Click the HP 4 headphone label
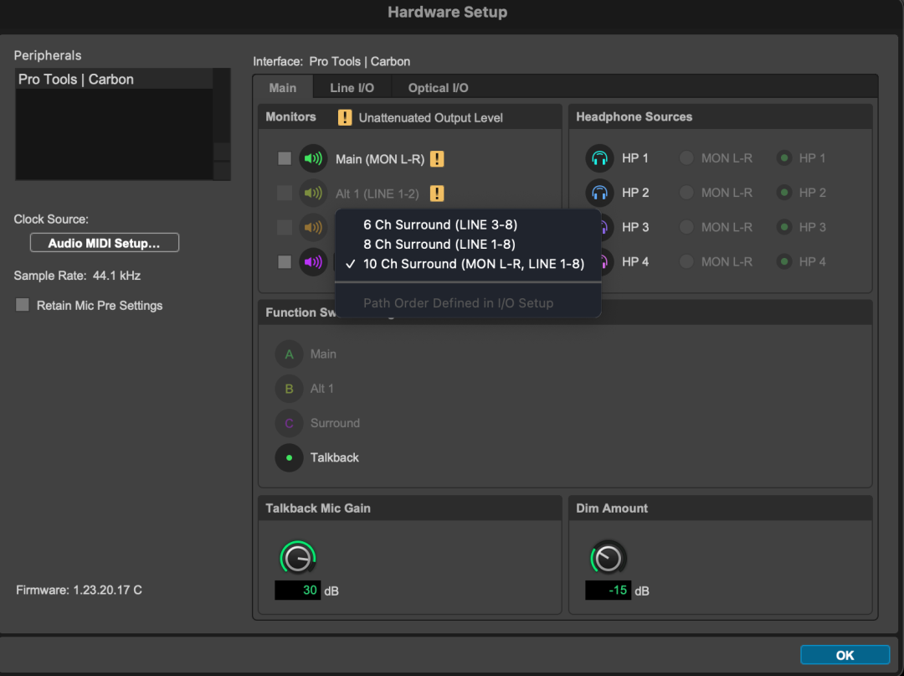This screenshot has width=904, height=676. pyautogui.click(x=635, y=262)
